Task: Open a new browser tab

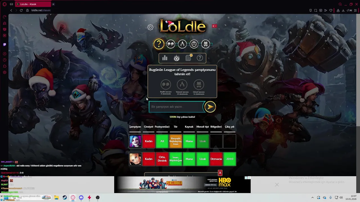Action: [x=53, y=4]
